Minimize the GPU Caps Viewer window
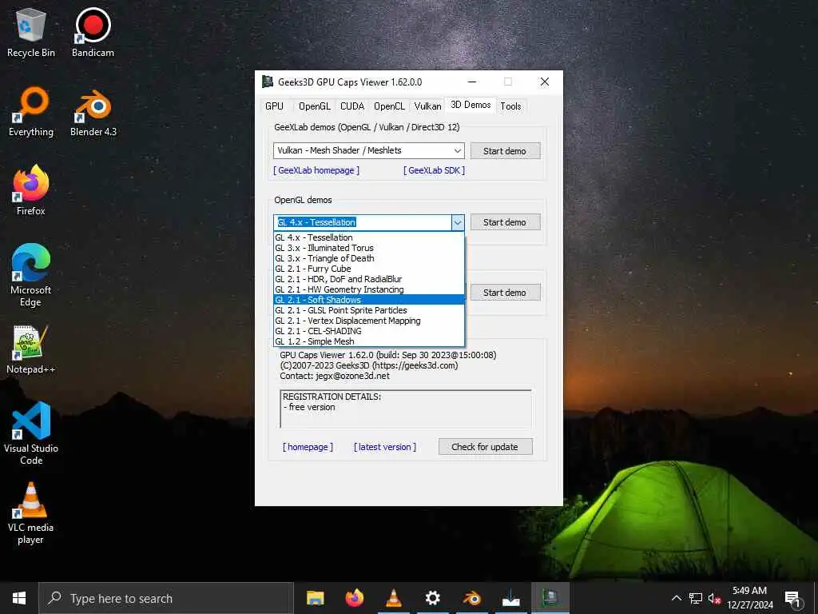818x614 pixels. coord(471,82)
